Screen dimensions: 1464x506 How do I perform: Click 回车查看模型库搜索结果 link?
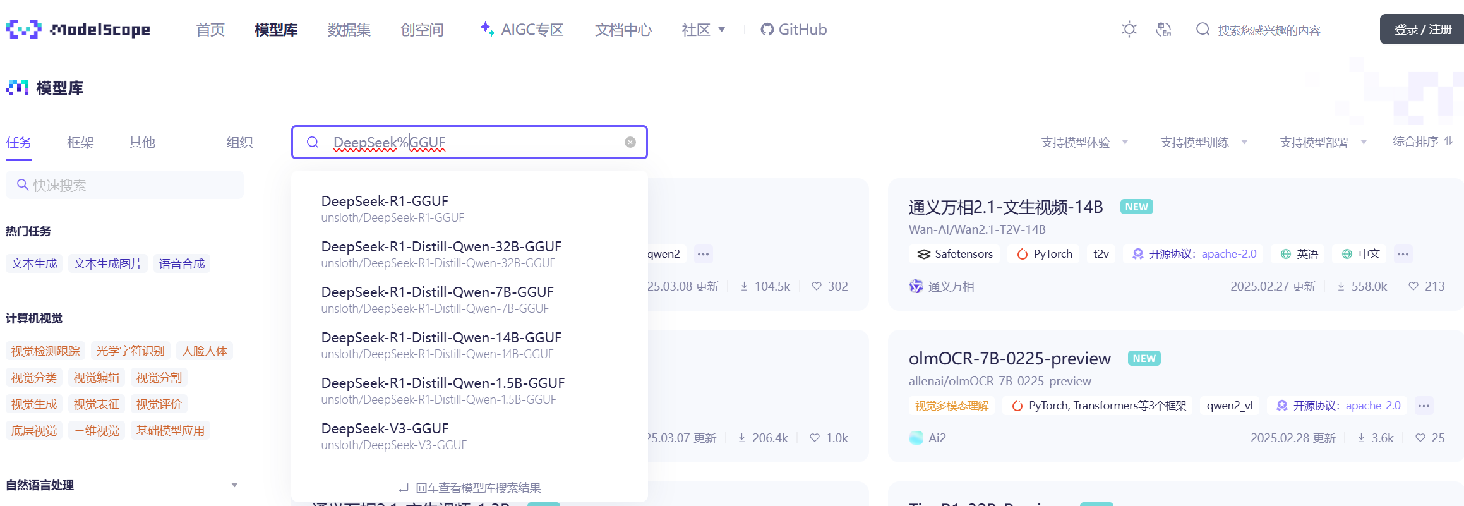(470, 488)
